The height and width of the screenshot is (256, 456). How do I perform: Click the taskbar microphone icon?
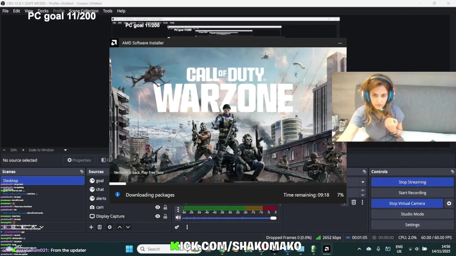click(x=378, y=249)
